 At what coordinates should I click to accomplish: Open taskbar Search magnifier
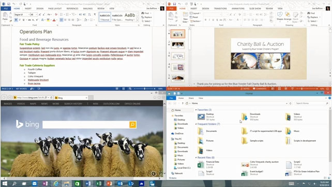(14, 183)
